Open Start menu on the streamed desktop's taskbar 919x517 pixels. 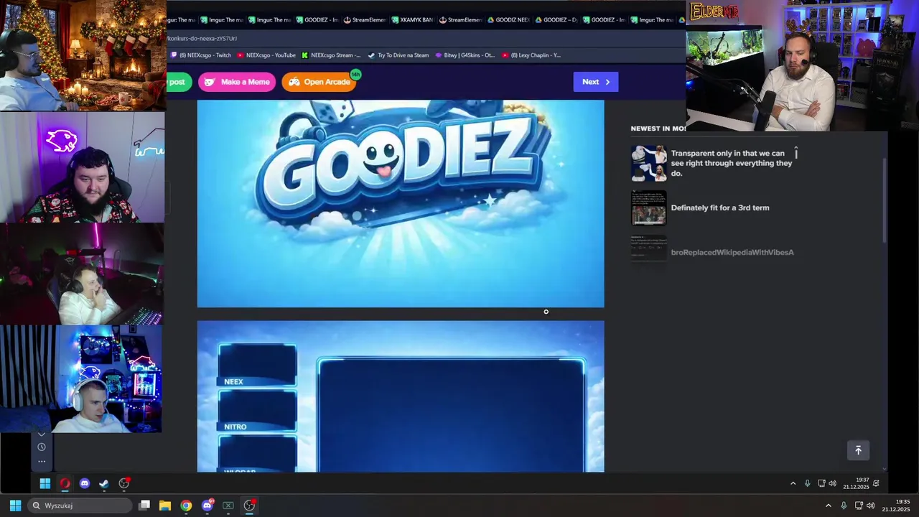coord(45,483)
